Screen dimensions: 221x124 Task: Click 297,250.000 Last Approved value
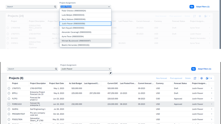point(95,93)
